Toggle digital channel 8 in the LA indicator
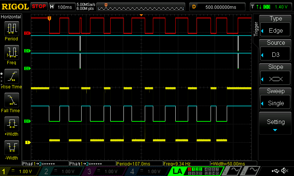This screenshot has width=294, height=176. pos(190,173)
